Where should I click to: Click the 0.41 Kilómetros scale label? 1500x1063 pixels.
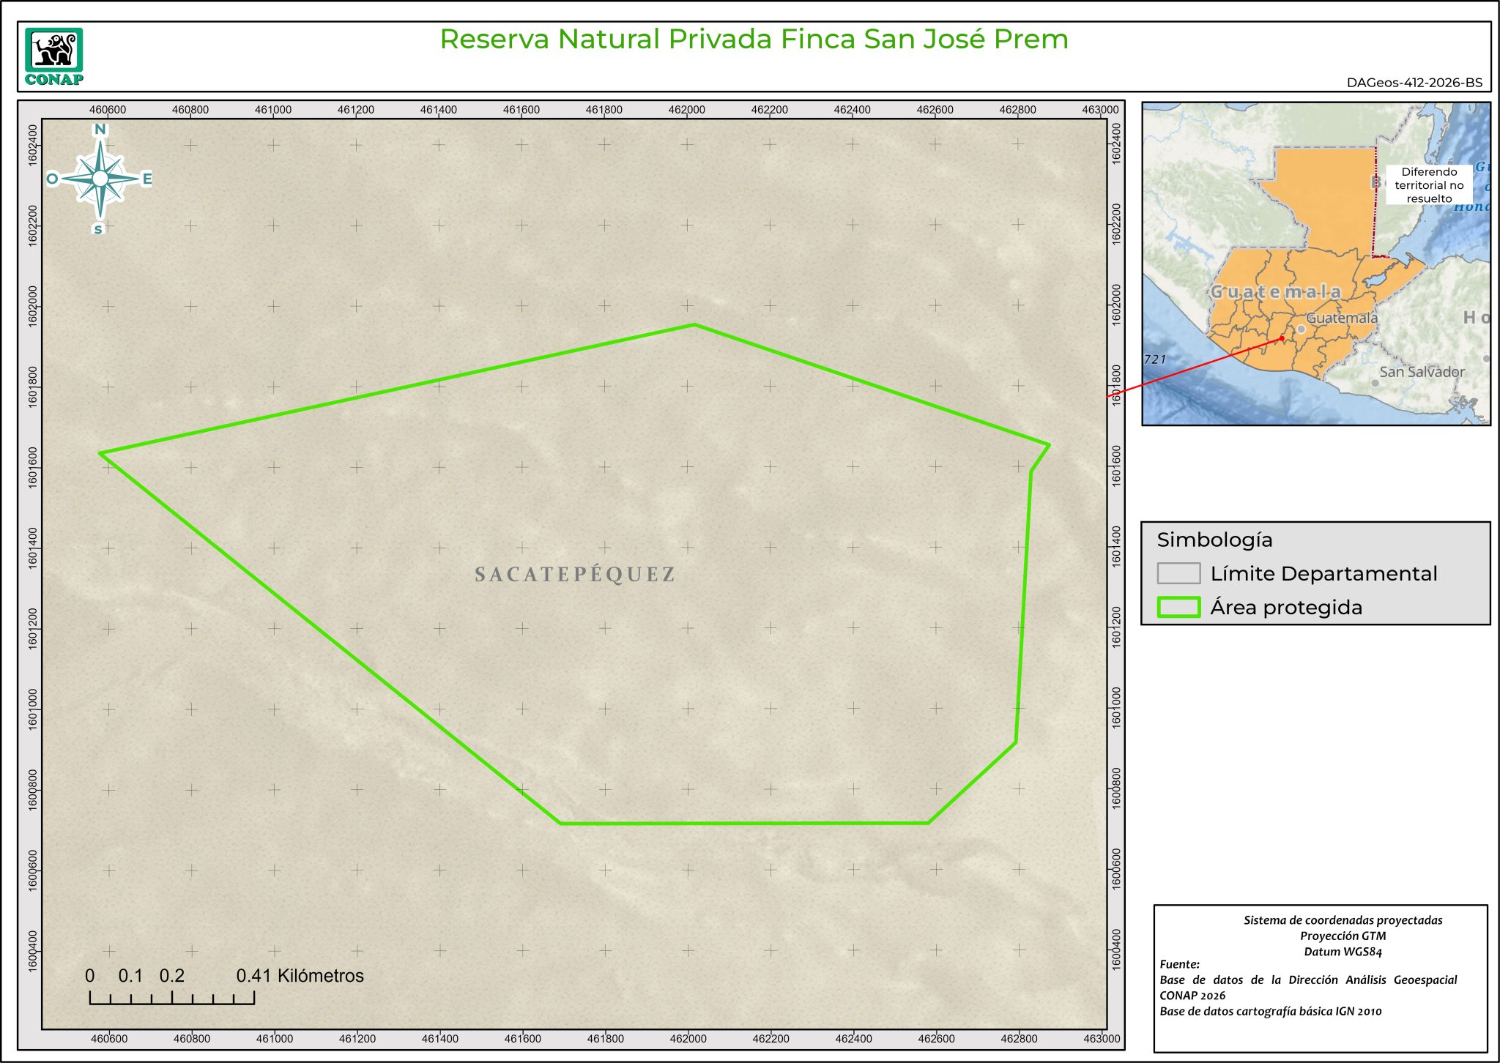click(x=300, y=976)
